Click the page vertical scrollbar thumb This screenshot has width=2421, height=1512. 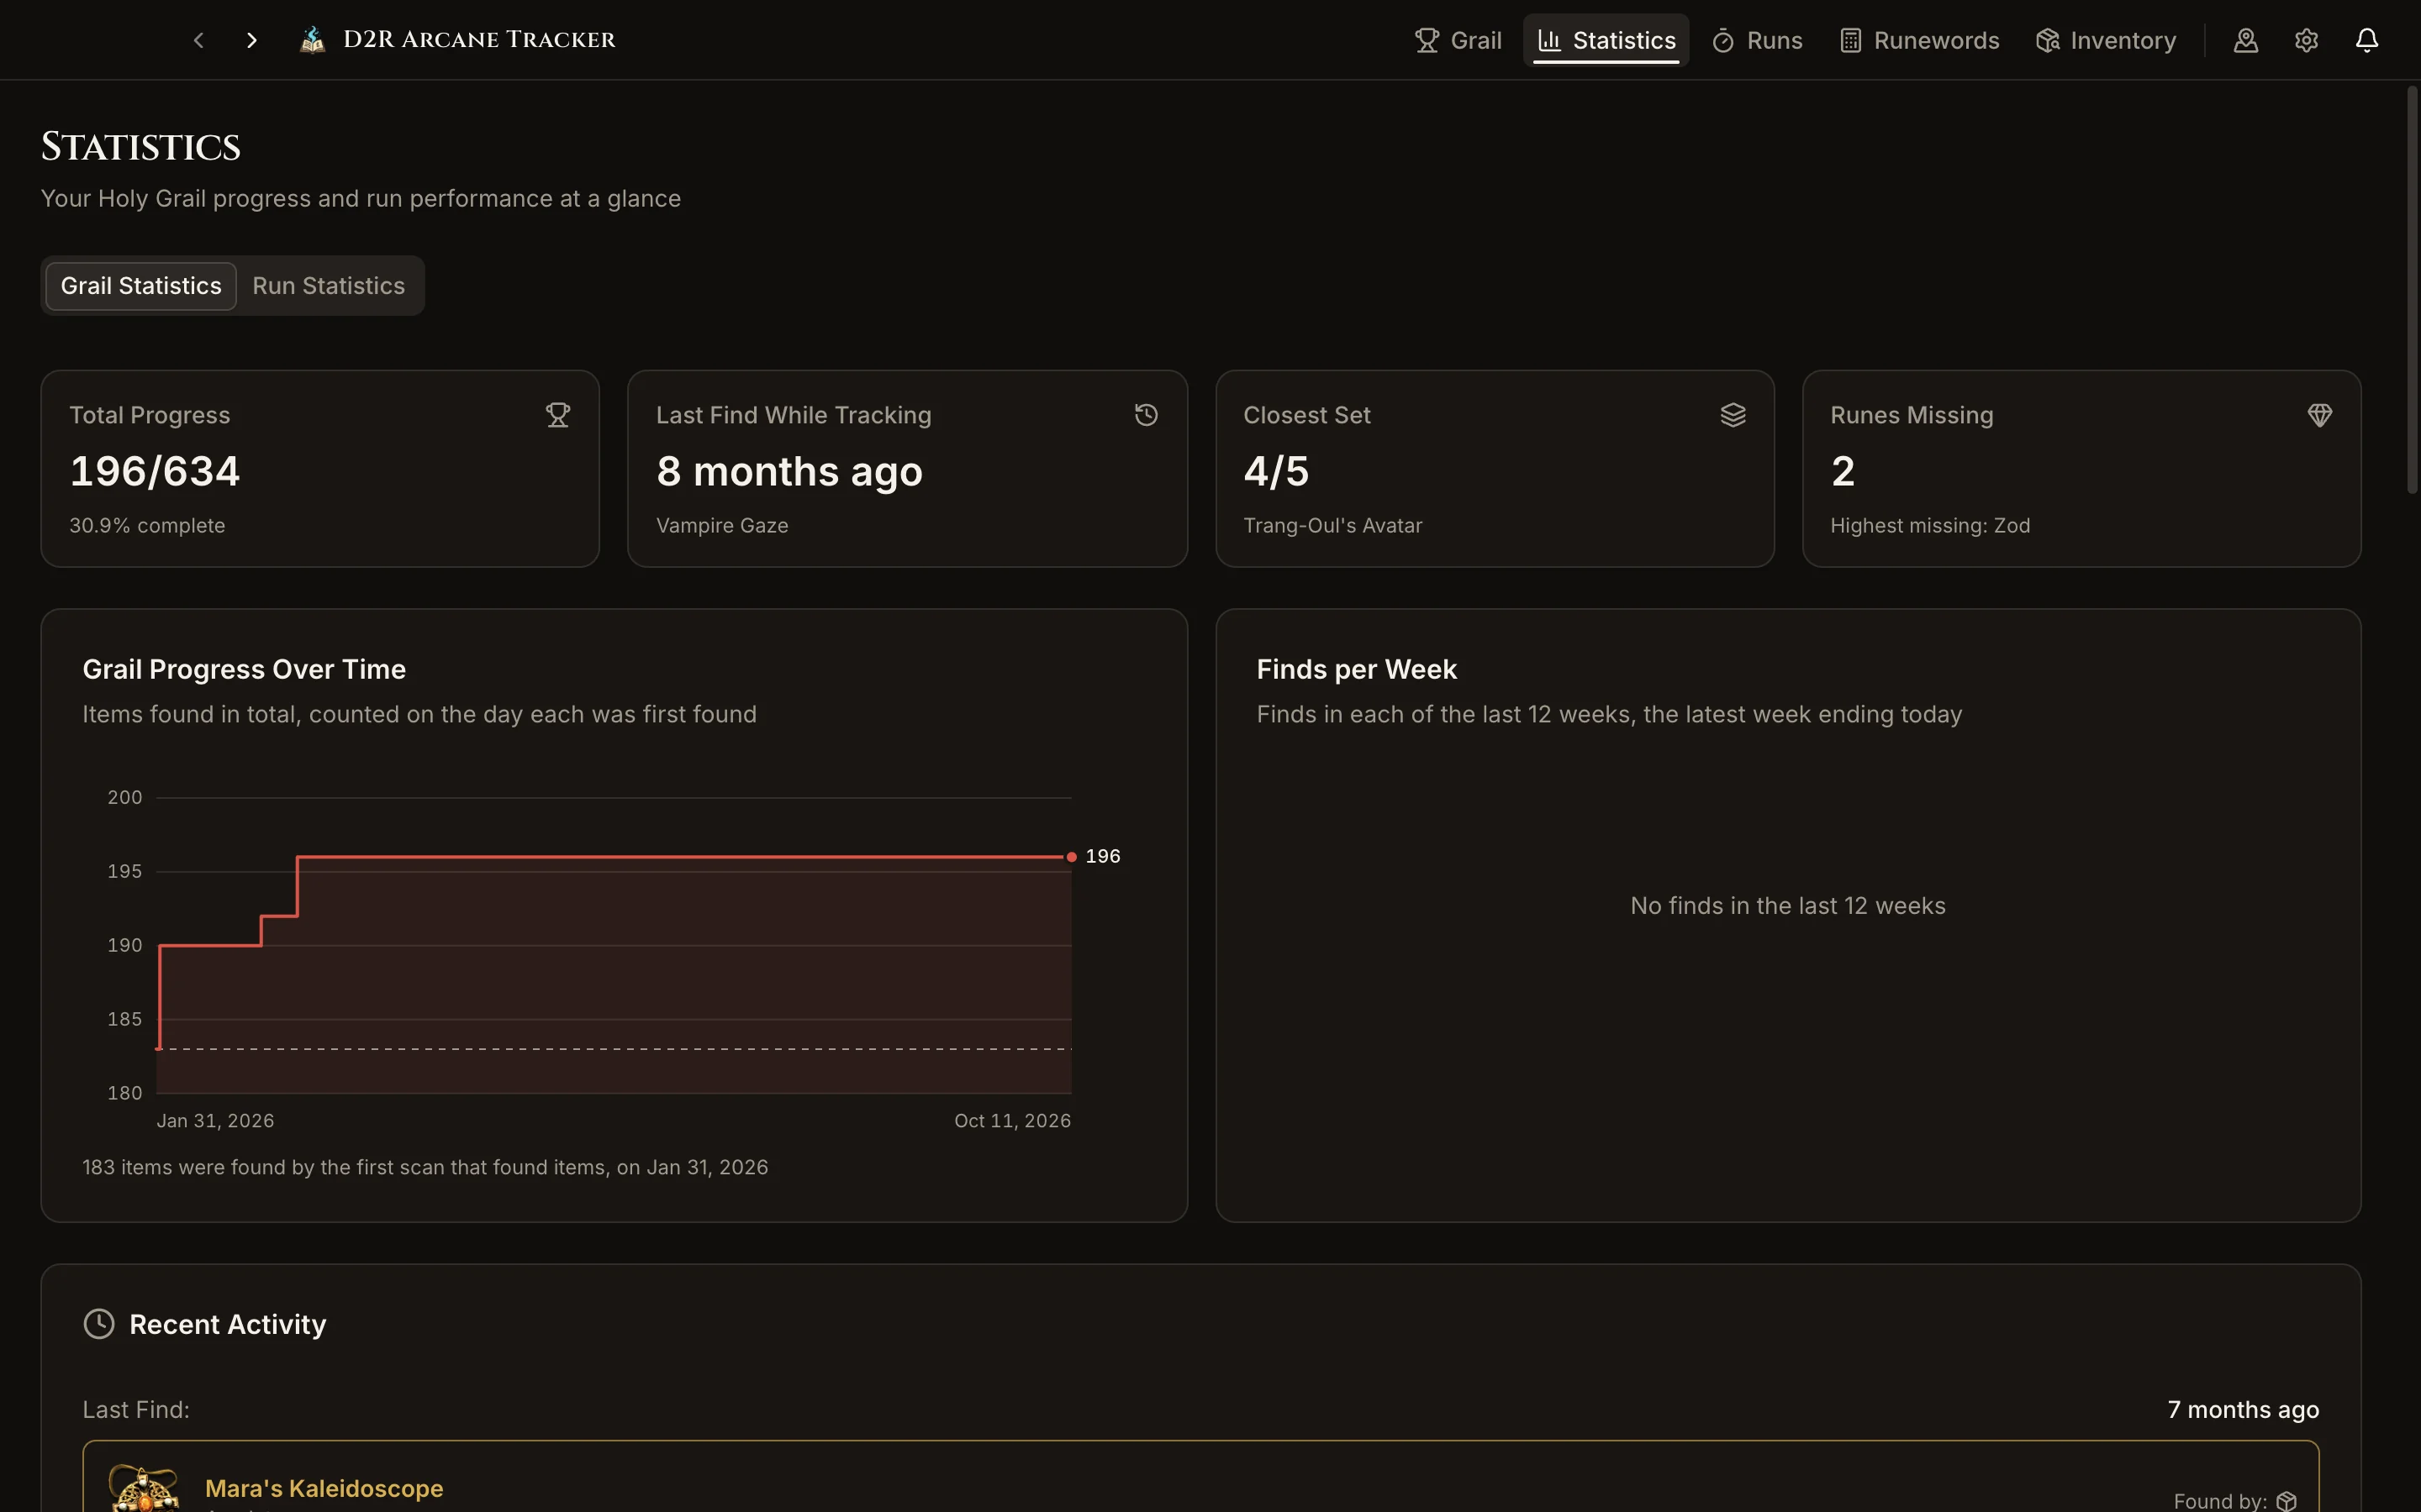[x=2412, y=290]
